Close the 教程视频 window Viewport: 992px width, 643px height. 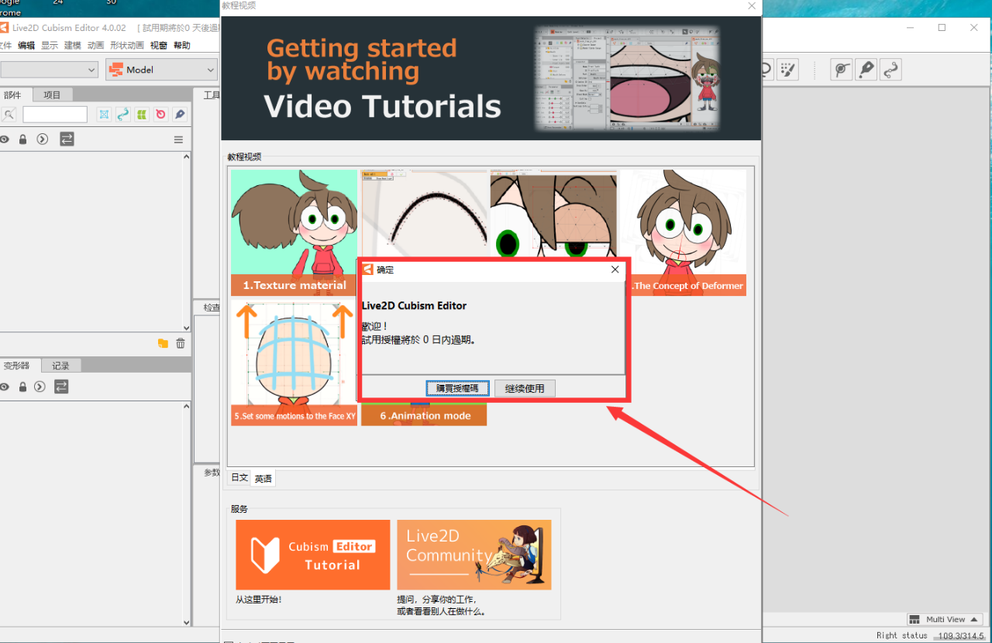click(x=751, y=6)
